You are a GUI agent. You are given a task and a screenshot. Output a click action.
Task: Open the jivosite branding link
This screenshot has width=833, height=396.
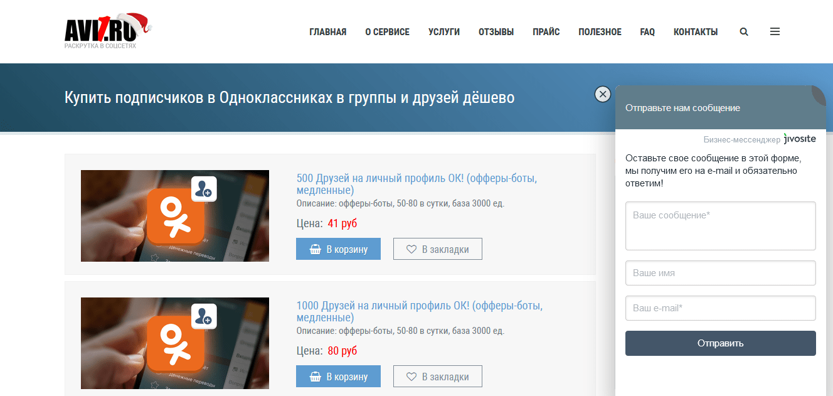pyautogui.click(x=800, y=139)
